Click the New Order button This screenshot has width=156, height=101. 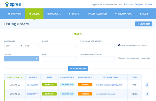(x=144, y=24)
